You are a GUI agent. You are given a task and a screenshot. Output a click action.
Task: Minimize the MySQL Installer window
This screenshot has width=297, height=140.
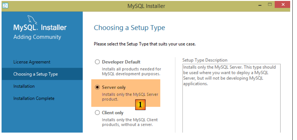pyautogui.click(x=259, y=5)
